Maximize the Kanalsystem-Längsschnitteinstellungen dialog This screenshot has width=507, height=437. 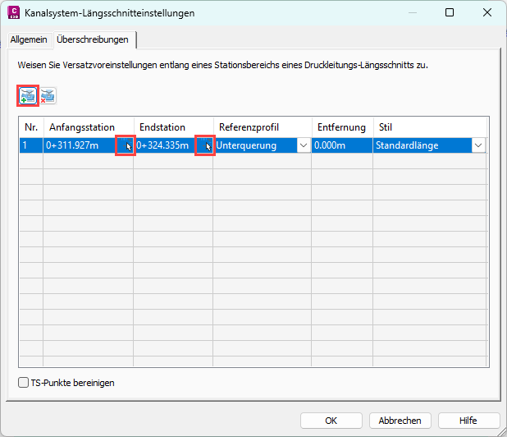450,12
